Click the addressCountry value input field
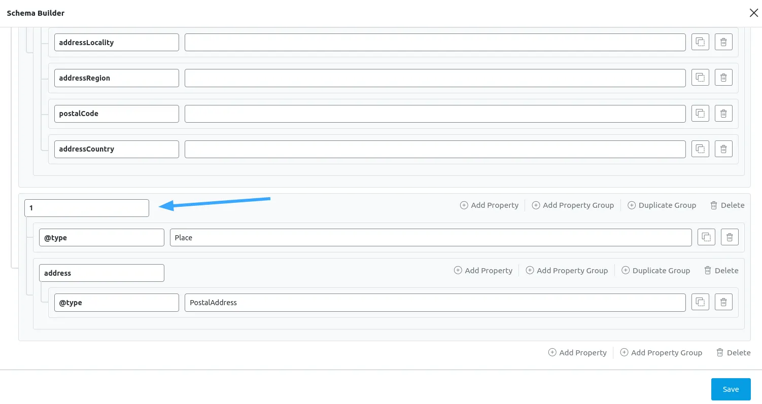This screenshot has width=762, height=404. (435, 149)
